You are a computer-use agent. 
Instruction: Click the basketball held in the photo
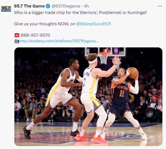point(133,73)
